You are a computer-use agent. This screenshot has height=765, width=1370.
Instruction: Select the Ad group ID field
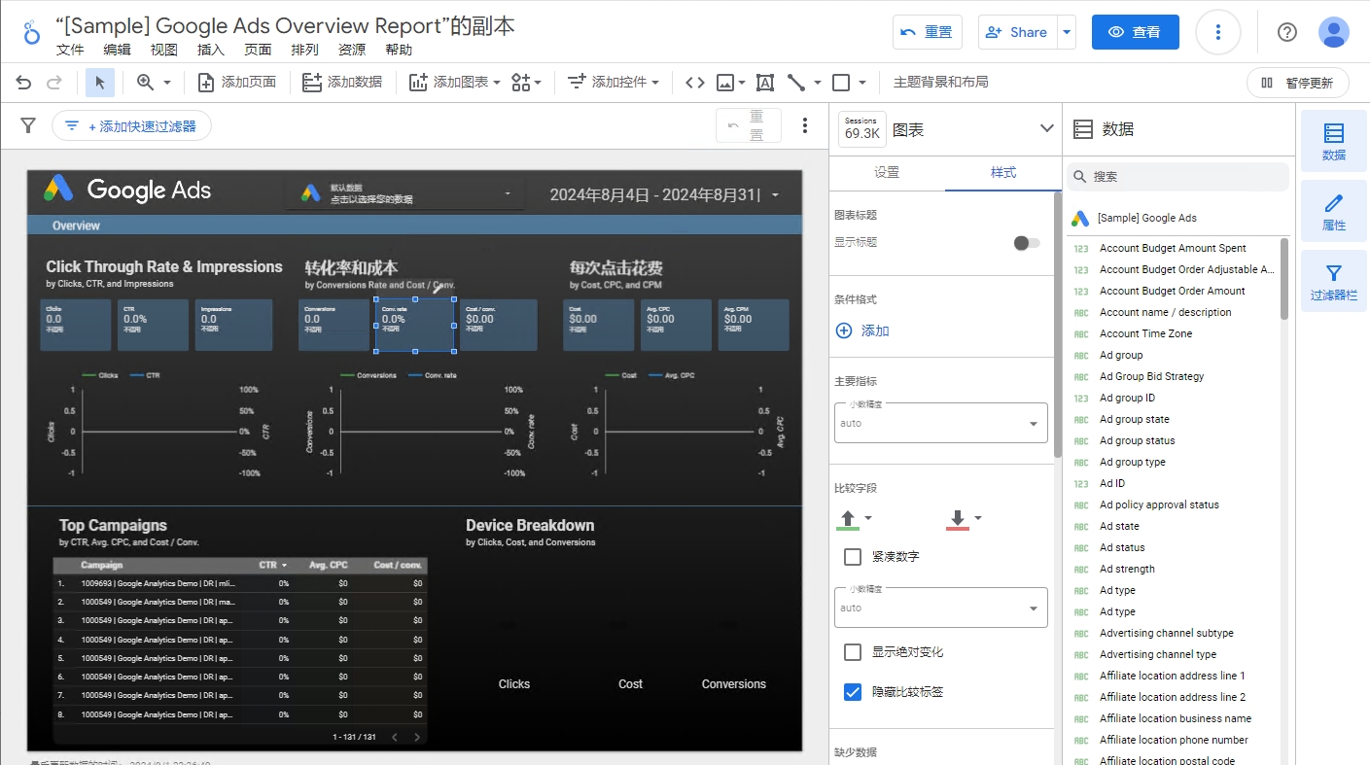[x=1127, y=398]
